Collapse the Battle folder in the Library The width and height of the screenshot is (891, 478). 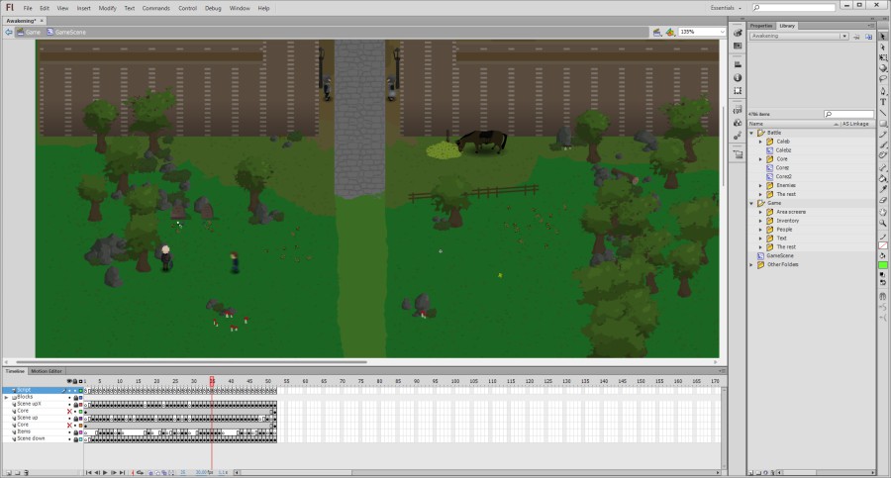(x=751, y=133)
